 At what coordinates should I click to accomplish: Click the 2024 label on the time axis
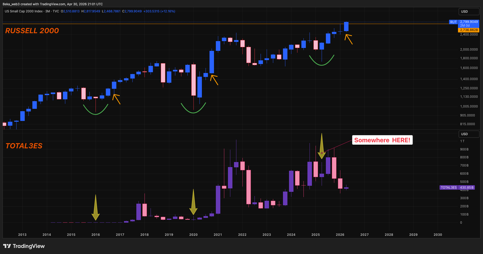pos(291,235)
